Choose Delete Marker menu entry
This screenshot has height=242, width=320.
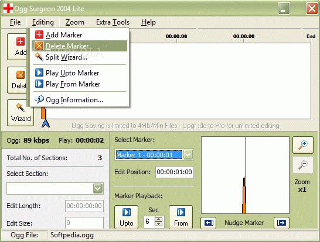coord(79,46)
